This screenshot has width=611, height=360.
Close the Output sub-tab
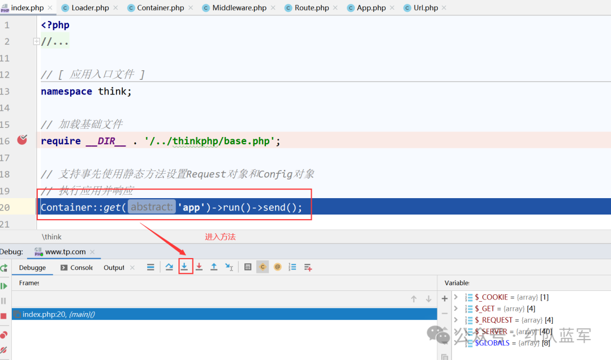click(132, 268)
